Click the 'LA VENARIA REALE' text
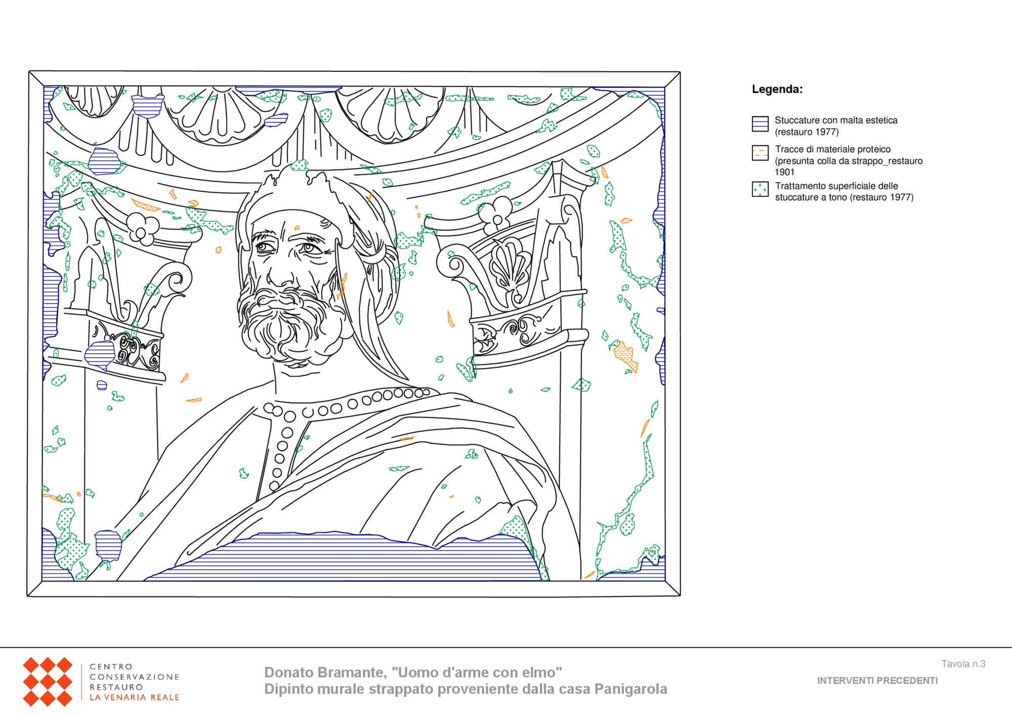 (134, 697)
